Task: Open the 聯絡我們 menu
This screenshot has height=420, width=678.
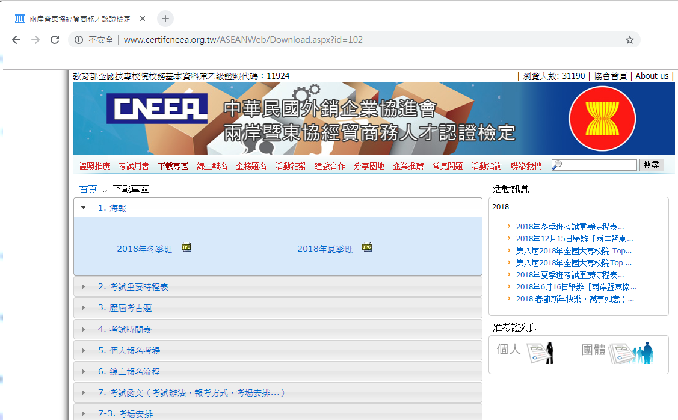Action: [x=526, y=166]
